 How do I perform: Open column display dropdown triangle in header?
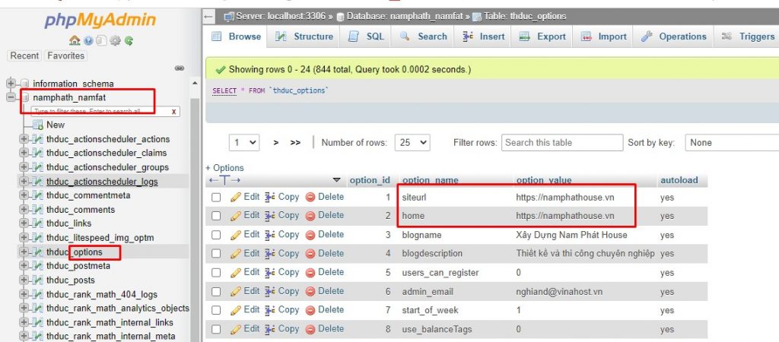pyautogui.click(x=337, y=180)
